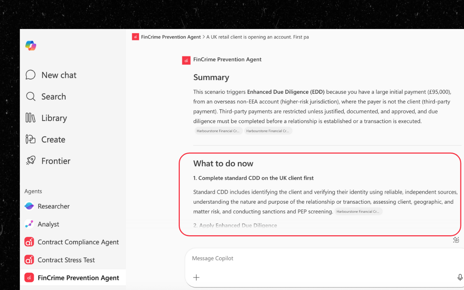This screenshot has height=290, width=464.
Task: Open the Contract Compliance Agent
Action: [71, 242]
